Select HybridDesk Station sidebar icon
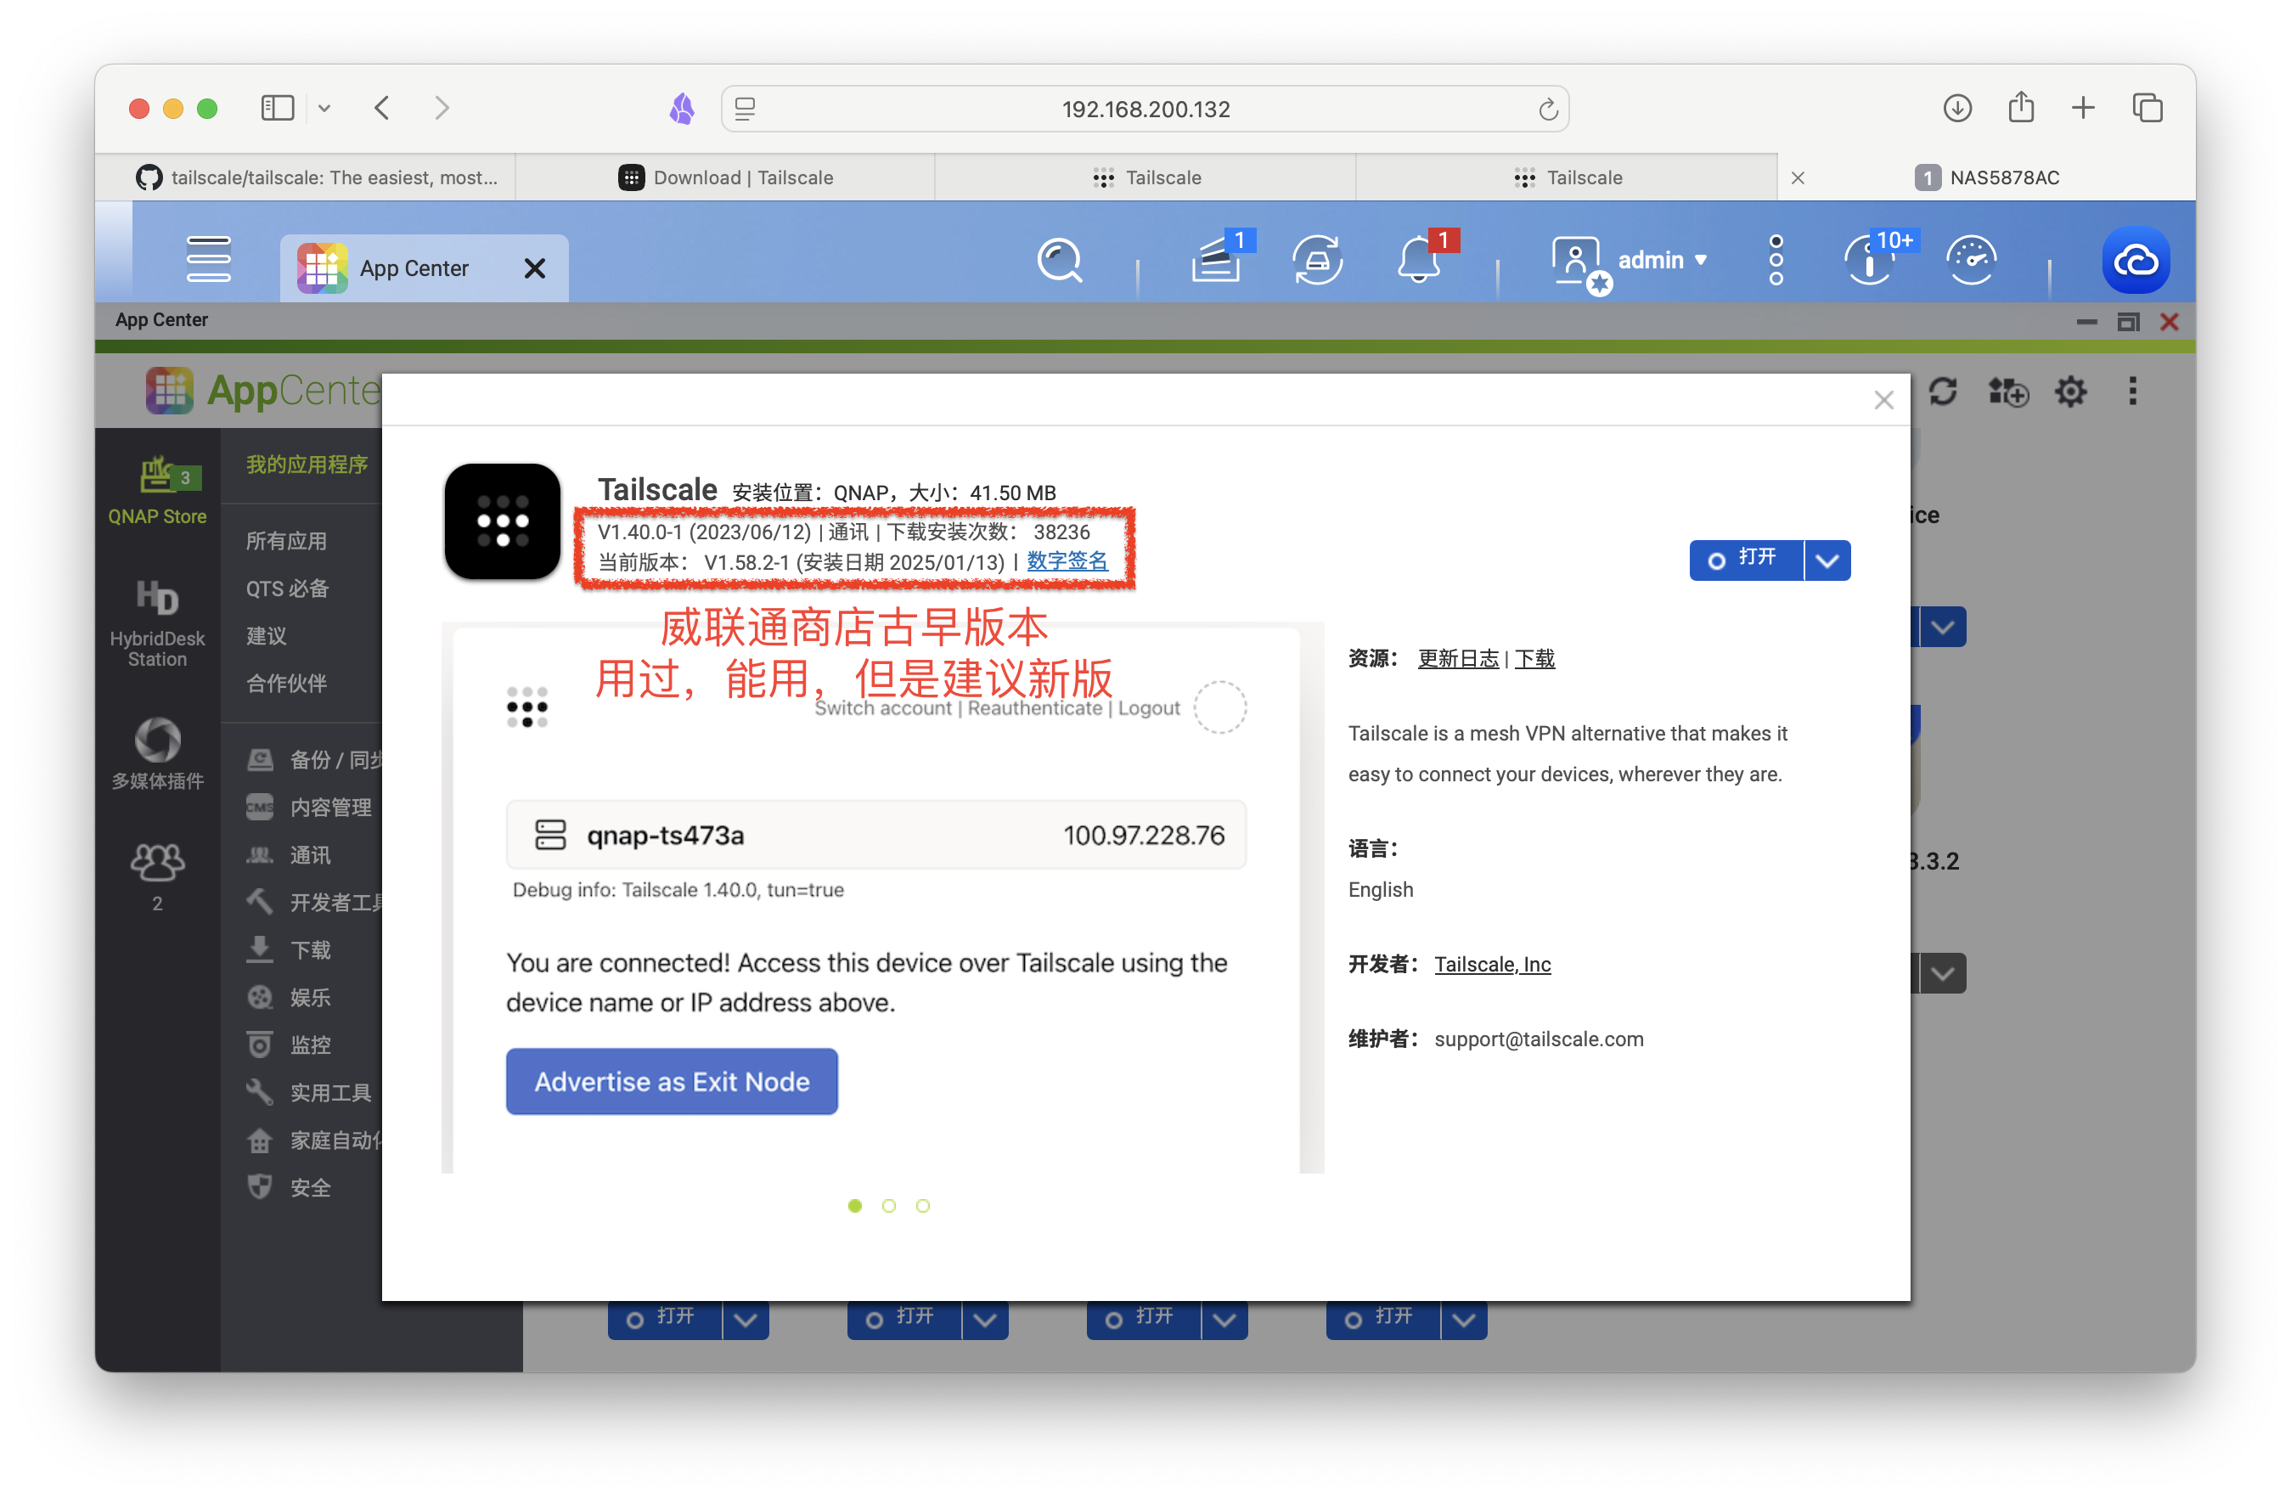 click(158, 622)
